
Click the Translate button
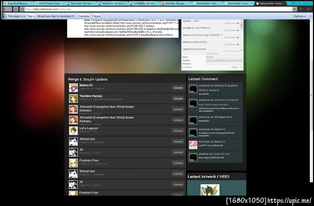pos(84,16)
